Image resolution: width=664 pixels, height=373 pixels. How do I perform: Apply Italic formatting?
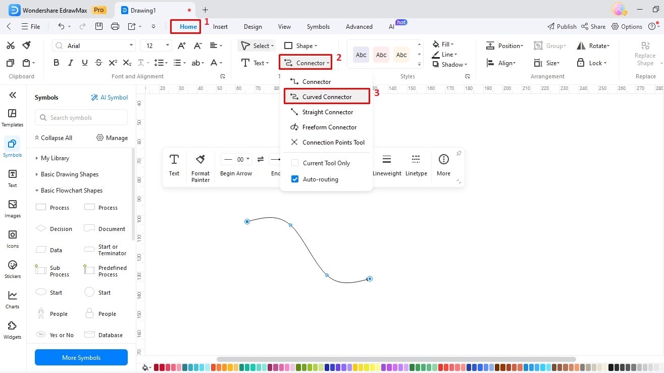(x=71, y=63)
